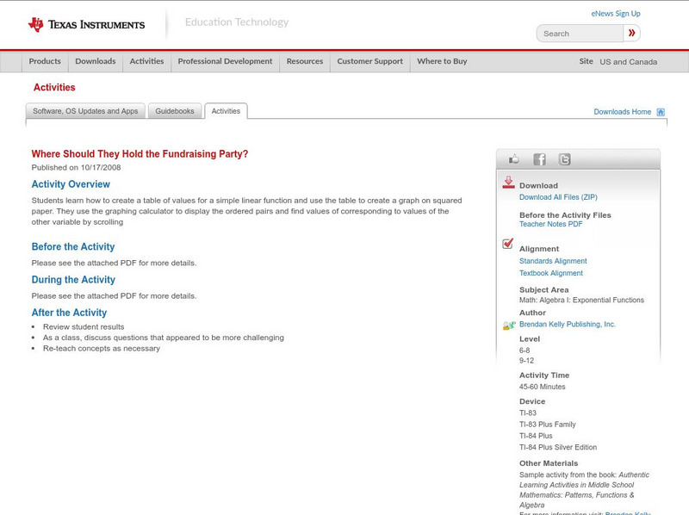Click the 45-60 Minutes activity time
This screenshot has height=515, width=689.
543,387
